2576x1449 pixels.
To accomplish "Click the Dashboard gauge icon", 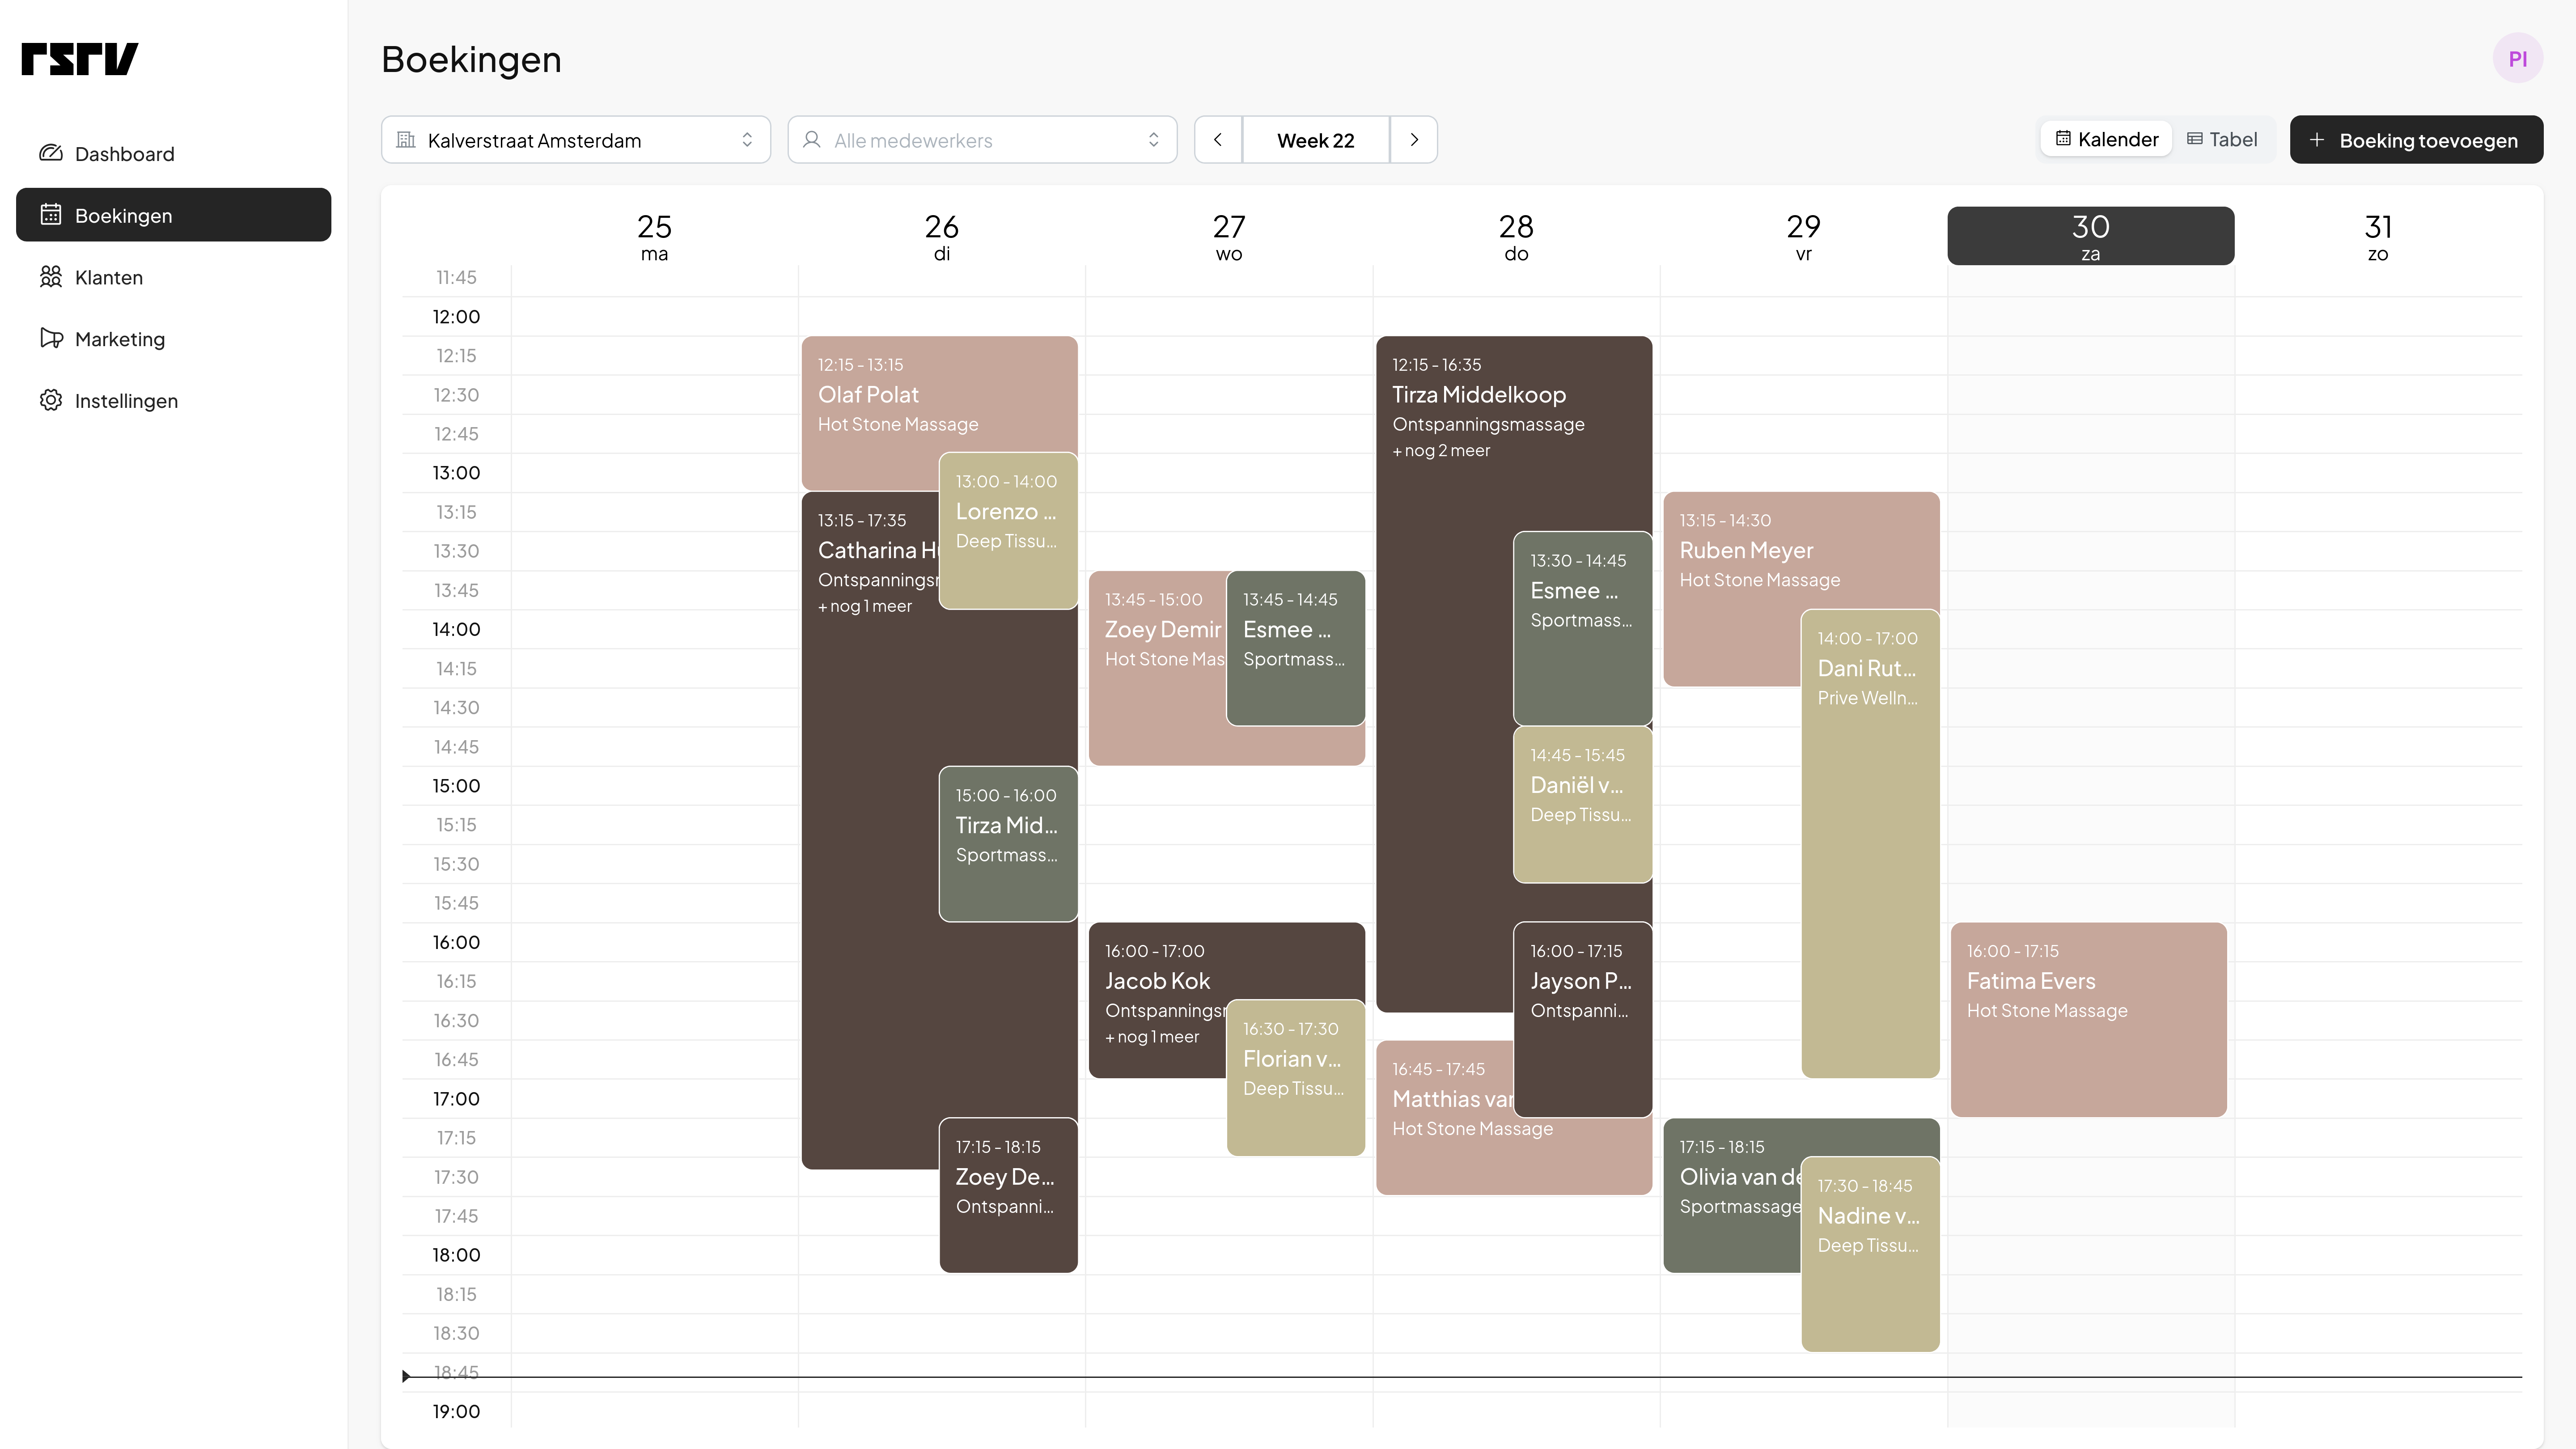I will pos(51,153).
